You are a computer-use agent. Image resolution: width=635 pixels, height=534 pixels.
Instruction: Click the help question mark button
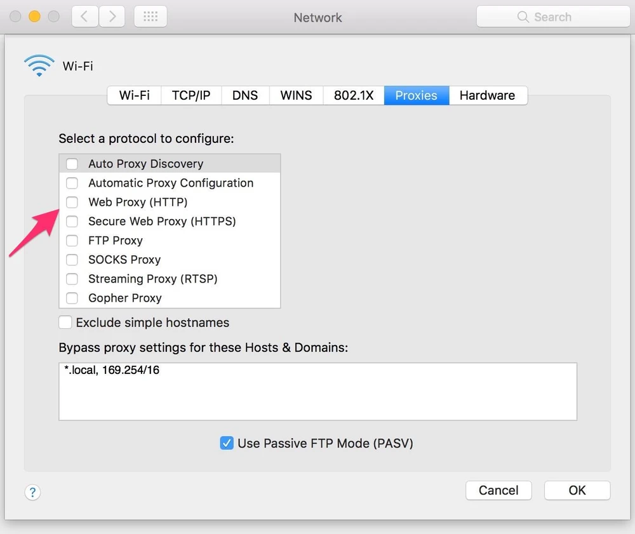point(32,492)
